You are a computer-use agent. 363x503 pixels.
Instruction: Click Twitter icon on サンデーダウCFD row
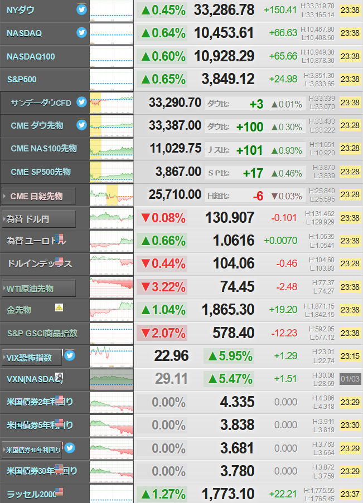[x=81, y=102]
